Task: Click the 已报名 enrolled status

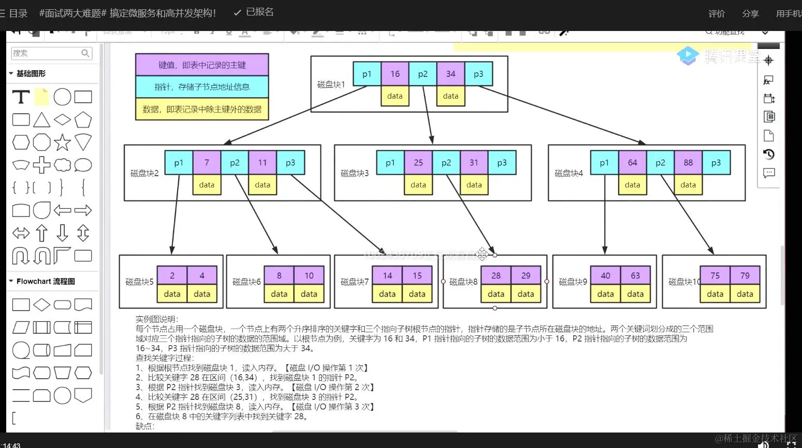Action: tap(254, 12)
